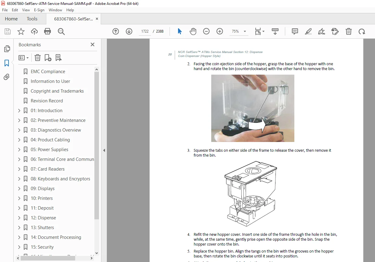Select the highlight text pen tool

point(308,31)
